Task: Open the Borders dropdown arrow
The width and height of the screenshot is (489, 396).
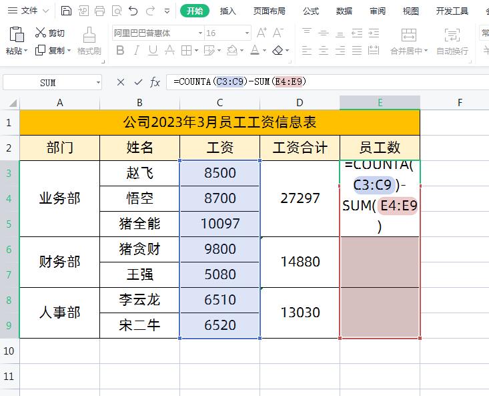Action: point(196,50)
